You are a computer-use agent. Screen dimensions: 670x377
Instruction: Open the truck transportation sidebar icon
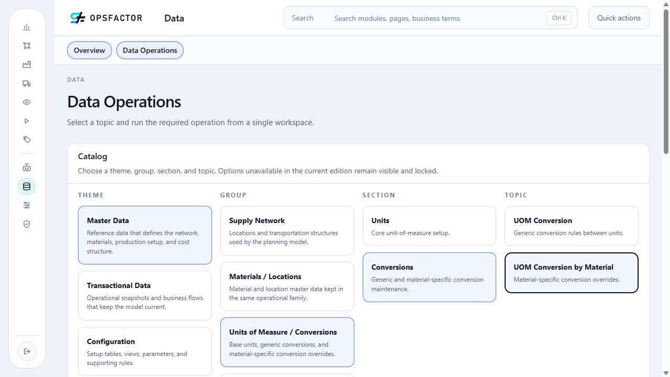point(27,84)
